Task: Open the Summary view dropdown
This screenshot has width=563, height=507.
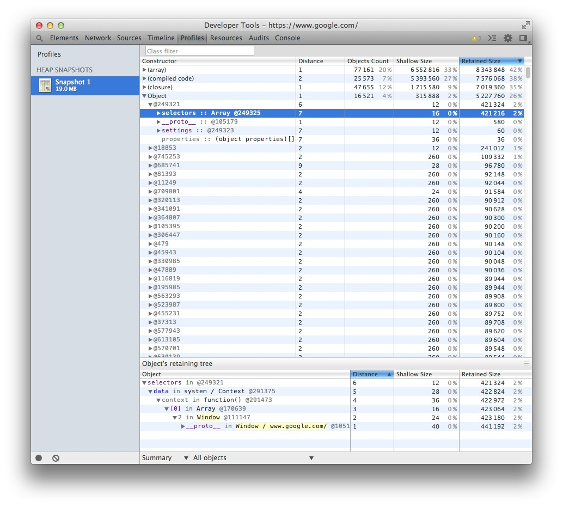Action: pyautogui.click(x=159, y=458)
